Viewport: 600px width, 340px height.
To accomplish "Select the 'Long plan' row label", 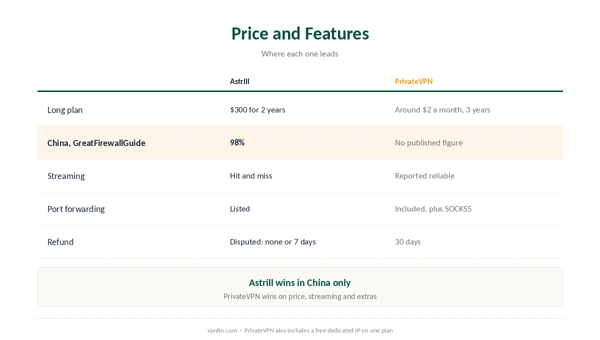I will click(65, 110).
